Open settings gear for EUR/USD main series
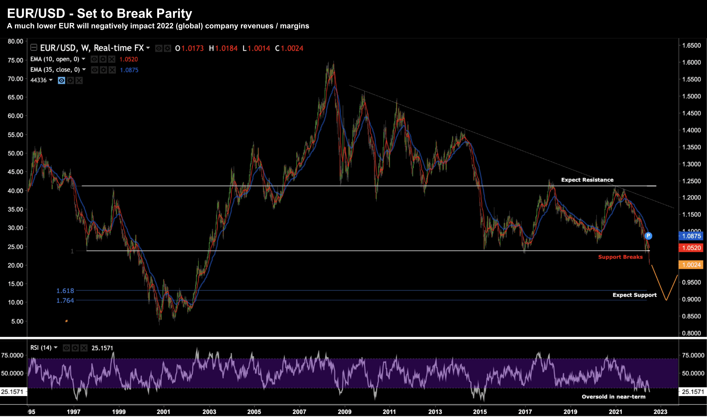 (168, 48)
